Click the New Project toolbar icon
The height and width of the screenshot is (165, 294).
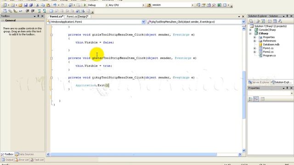[5, 5]
